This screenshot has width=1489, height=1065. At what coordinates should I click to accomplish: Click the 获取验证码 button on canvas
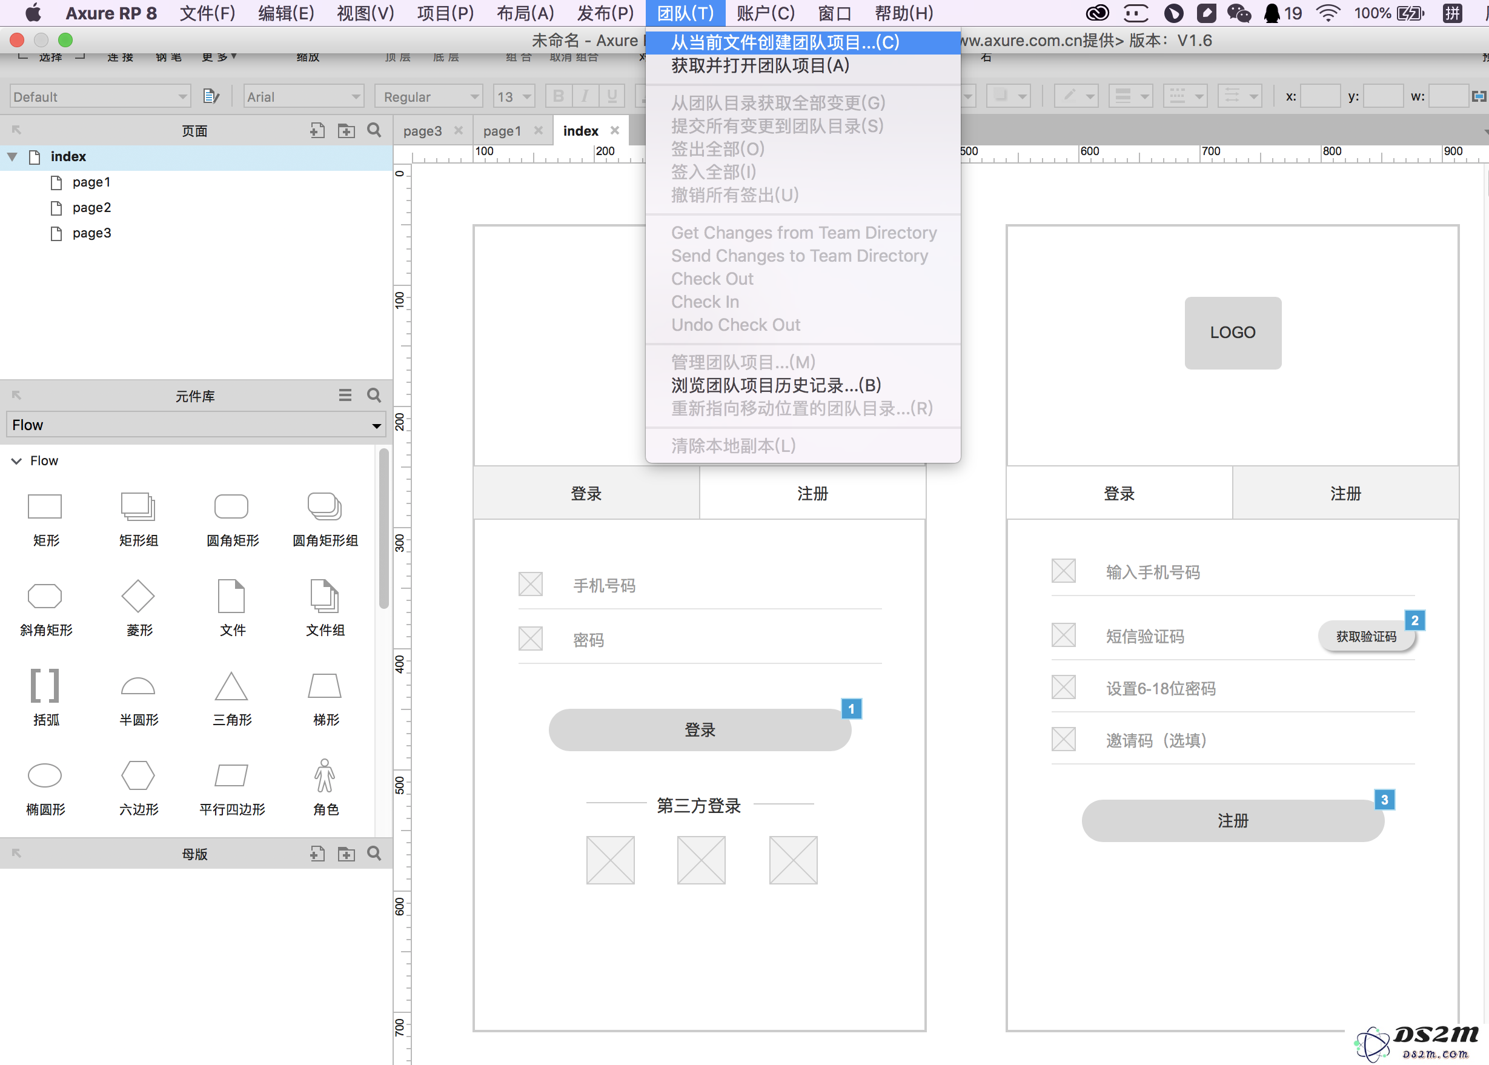tap(1366, 636)
